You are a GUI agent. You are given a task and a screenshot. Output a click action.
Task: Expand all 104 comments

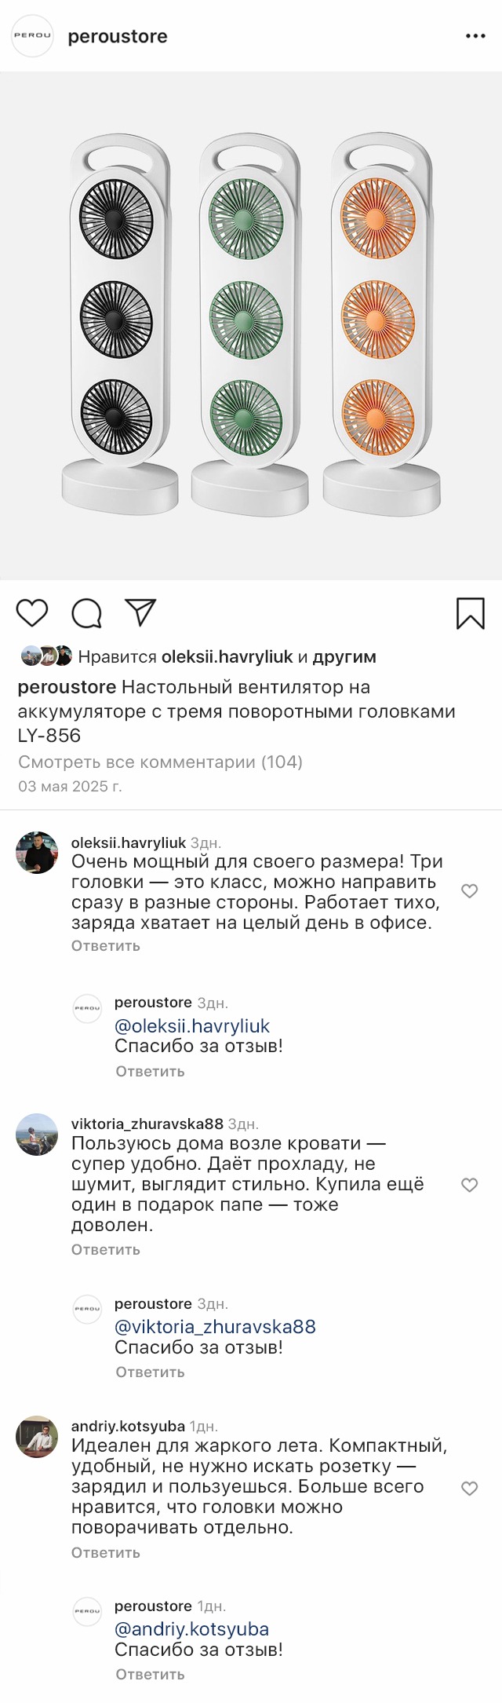pos(160,762)
